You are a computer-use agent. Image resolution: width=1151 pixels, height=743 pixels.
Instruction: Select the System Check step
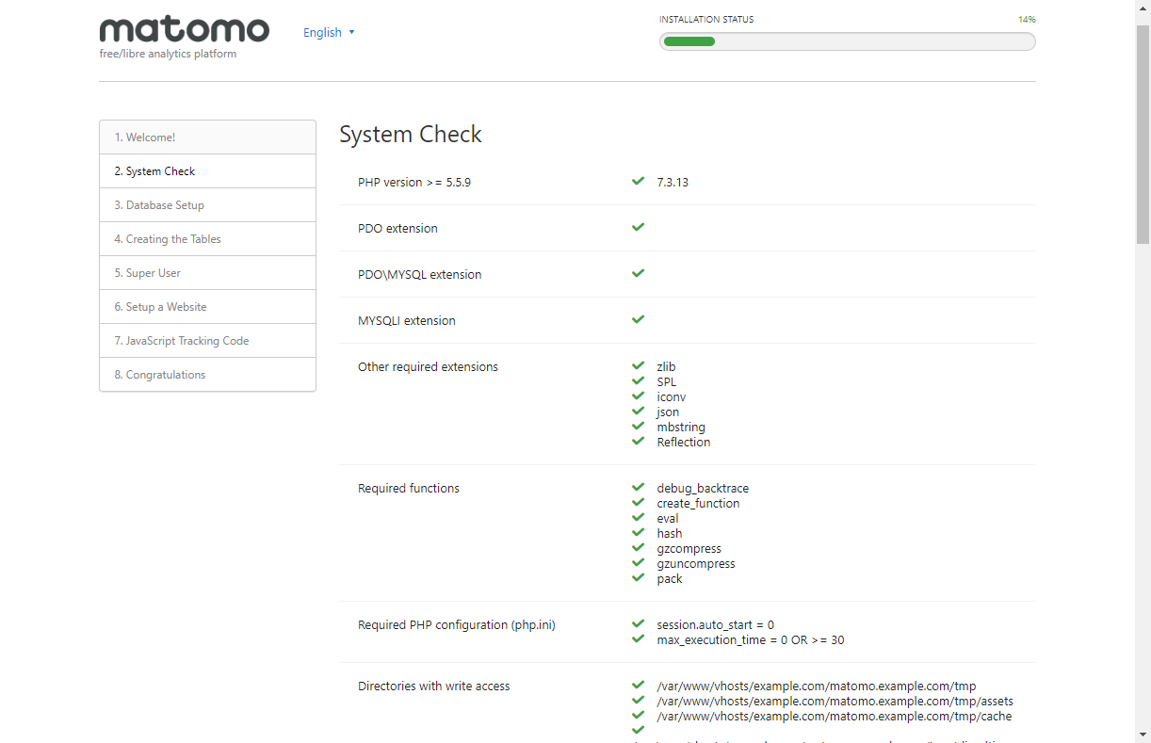tap(207, 171)
